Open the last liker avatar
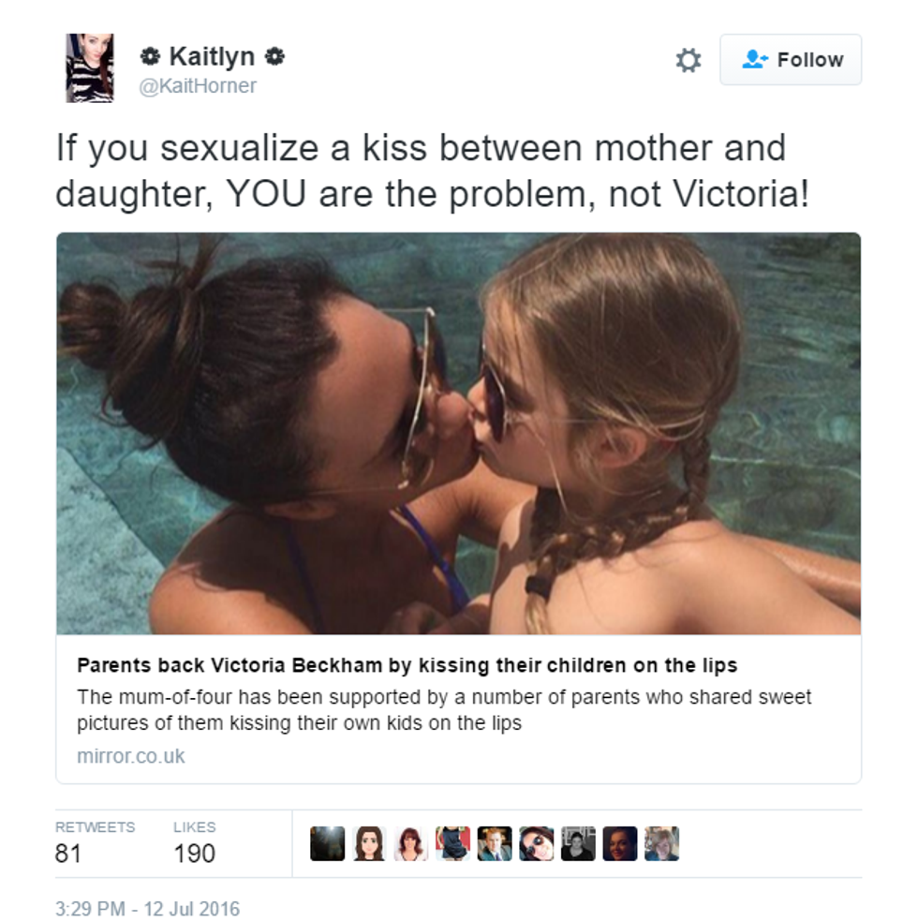Viewport: 918px width, 921px height. 661,843
